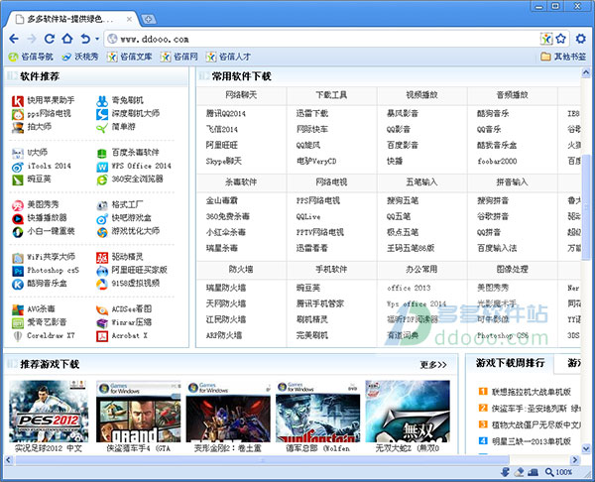Image resolution: width=595 pixels, height=482 pixels.
Task: Click the forward arrow button
Action: coord(32,39)
